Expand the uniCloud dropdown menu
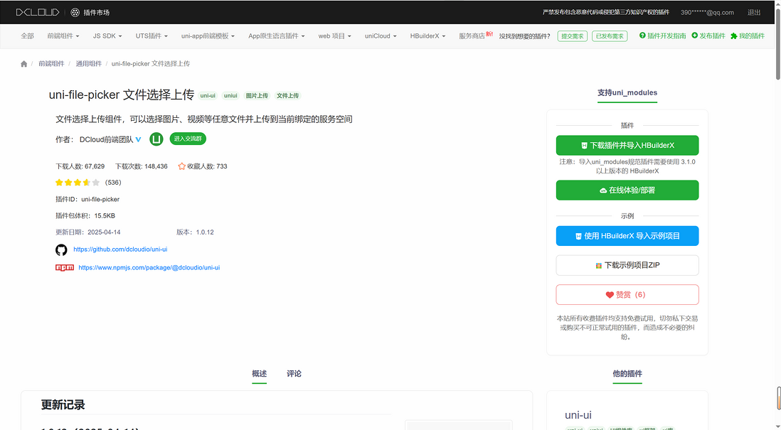Screen dimensions: 781x430 tap(381, 36)
